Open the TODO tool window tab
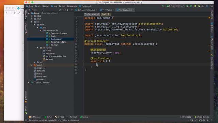Image resolution: width=218 pixels, height=123 pixels. 60,117
